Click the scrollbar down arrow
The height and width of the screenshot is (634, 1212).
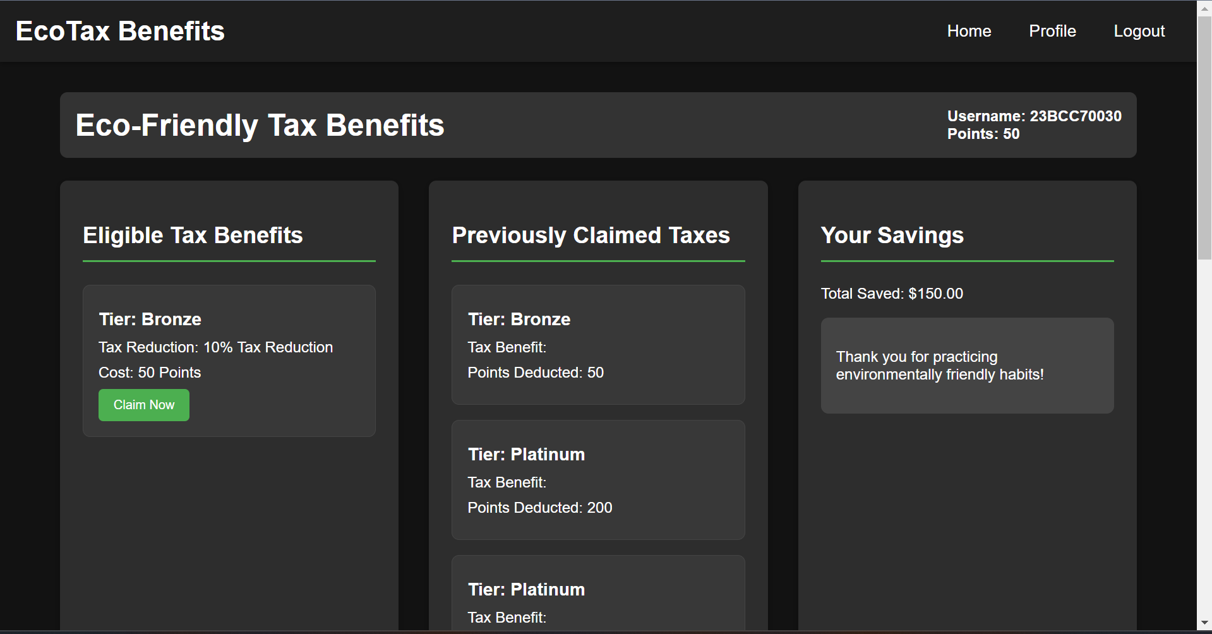click(1204, 624)
